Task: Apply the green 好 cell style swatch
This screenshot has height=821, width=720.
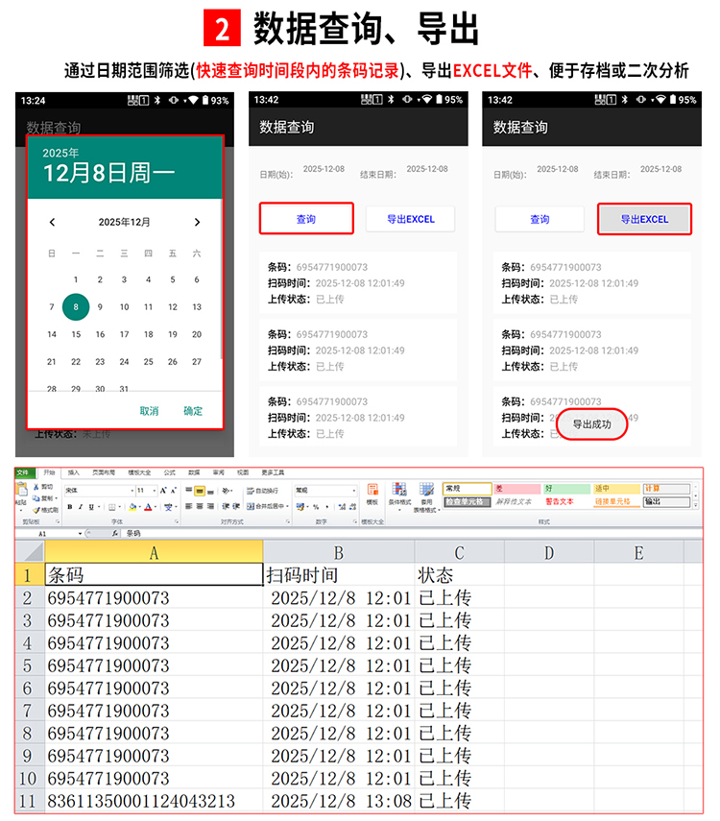Action: coord(566,489)
